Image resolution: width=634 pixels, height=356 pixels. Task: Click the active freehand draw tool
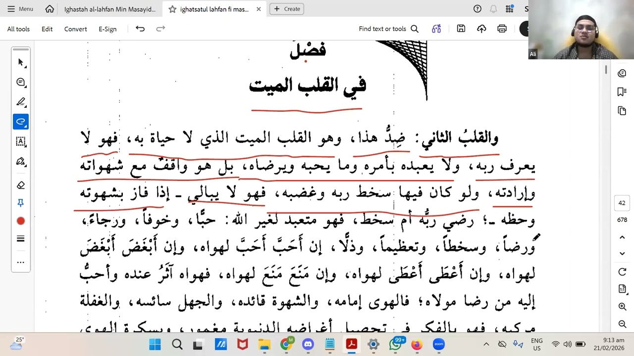point(21,122)
